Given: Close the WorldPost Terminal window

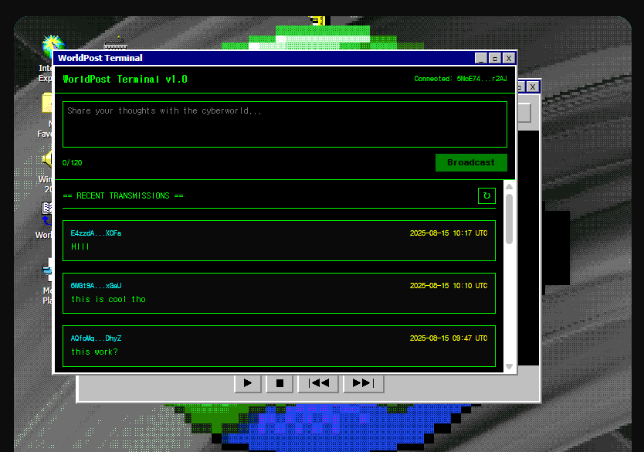Looking at the screenshot, I should point(509,59).
